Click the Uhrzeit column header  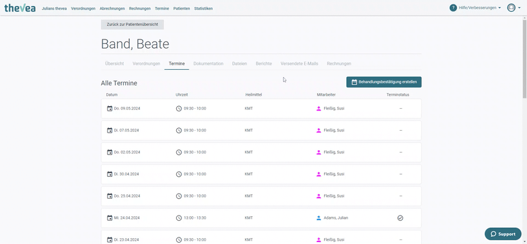pos(182,95)
